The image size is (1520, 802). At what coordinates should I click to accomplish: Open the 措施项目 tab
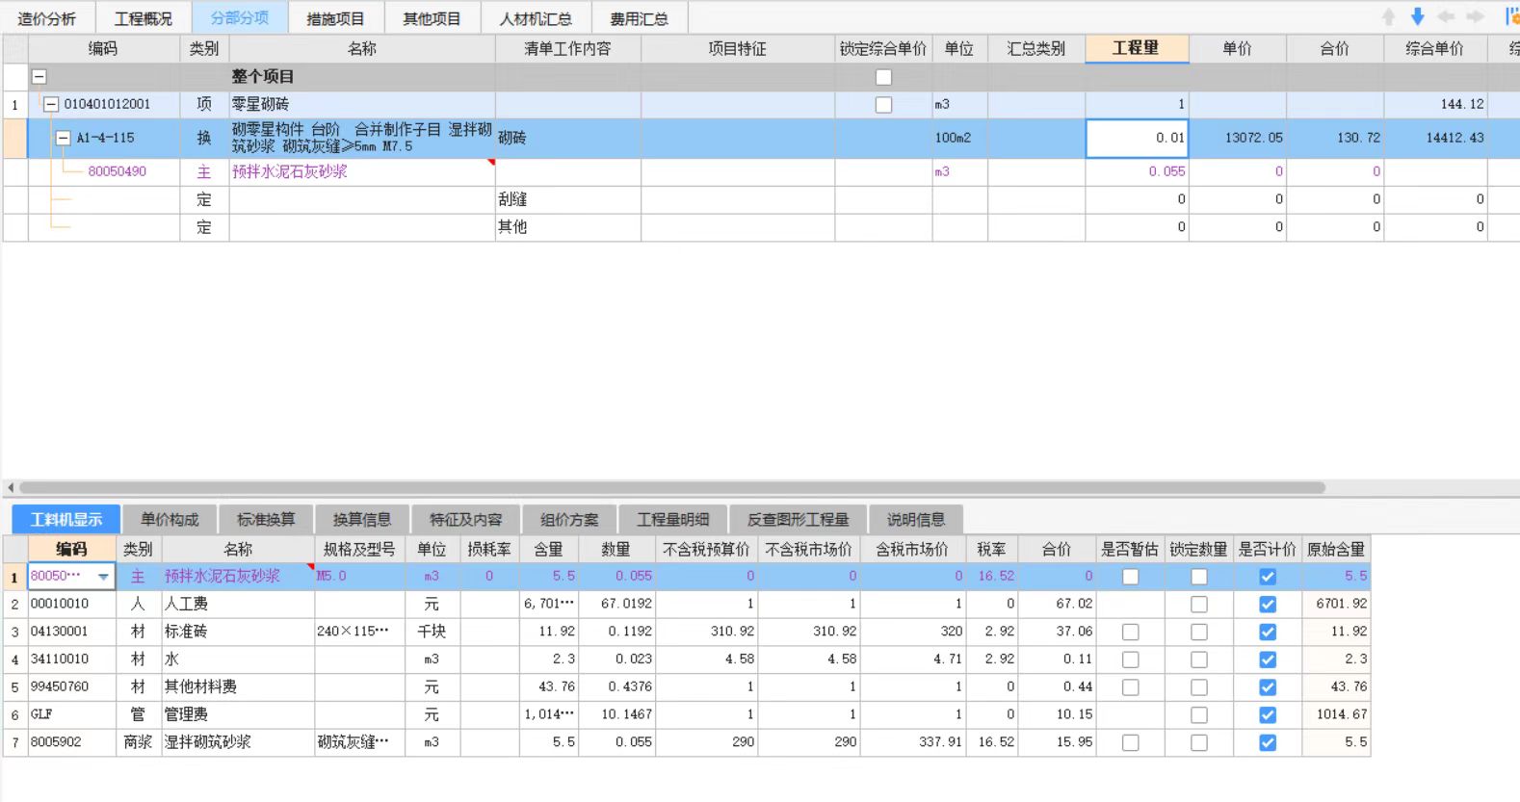tap(336, 18)
